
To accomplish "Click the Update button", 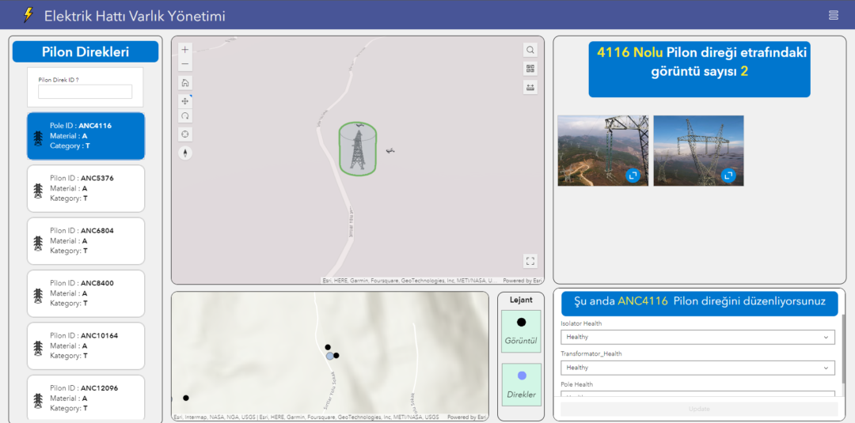I will pos(699,409).
